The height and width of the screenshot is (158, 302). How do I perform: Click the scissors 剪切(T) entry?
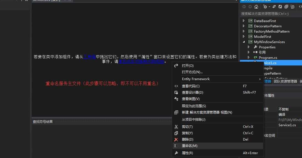[x=218, y=127]
